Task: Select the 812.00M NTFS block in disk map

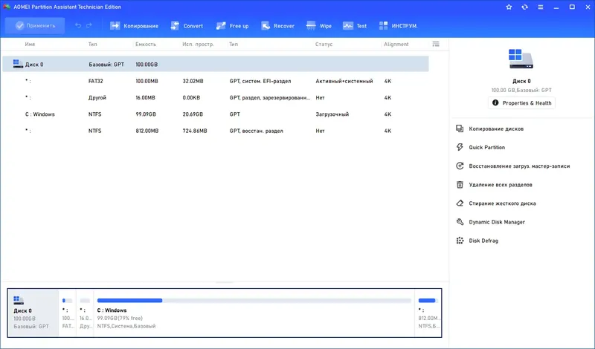Action: click(428, 313)
